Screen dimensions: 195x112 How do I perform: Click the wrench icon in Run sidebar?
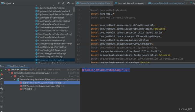pos(1,79)
